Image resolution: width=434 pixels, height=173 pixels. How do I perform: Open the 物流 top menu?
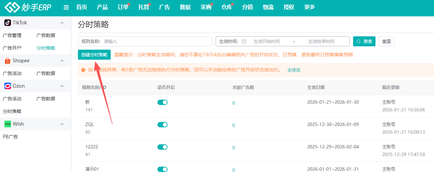pyautogui.click(x=268, y=7)
